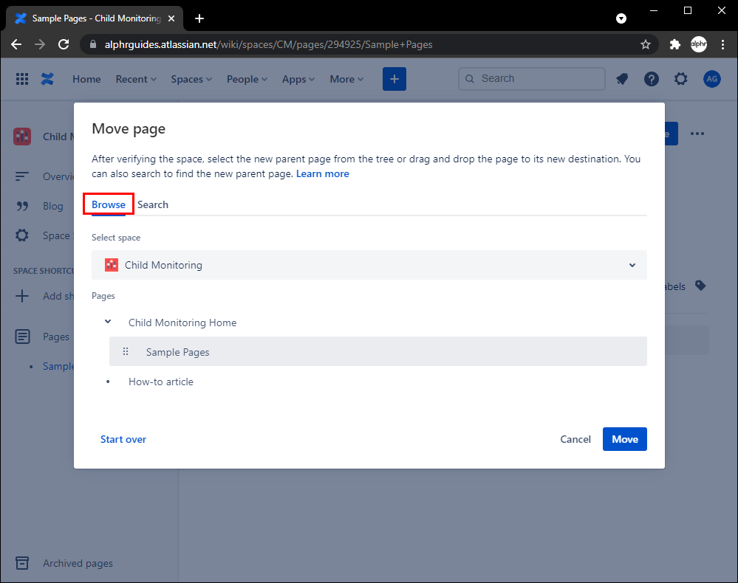Click the Confluence logo icon
The height and width of the screenshot is (583, 738).
point(48,79)
